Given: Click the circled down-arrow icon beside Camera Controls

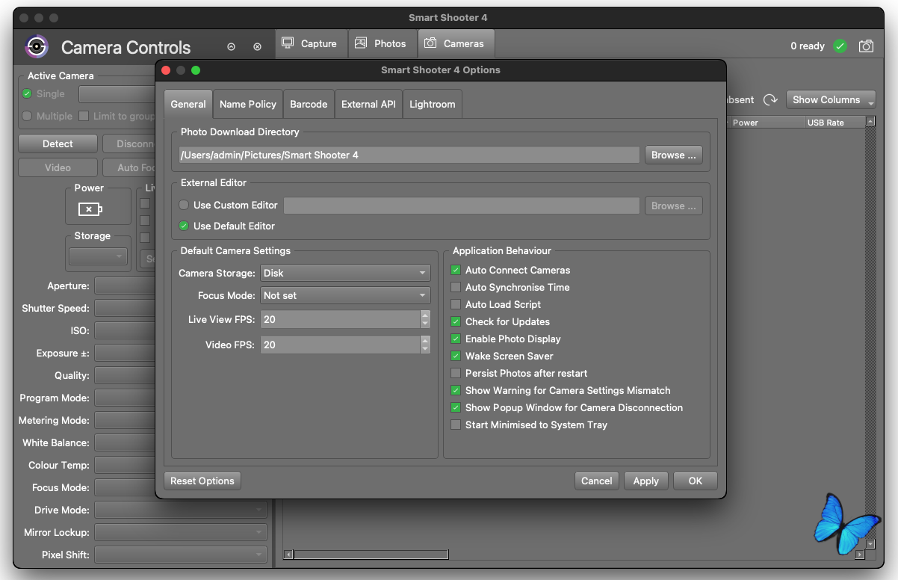Looking at the screenshot, I should click(x=232, y=46).
